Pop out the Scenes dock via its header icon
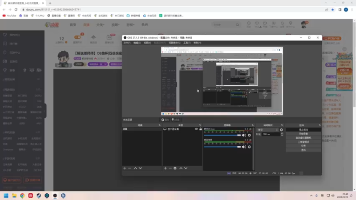This screenshot has height=200, width=356. [x=160, y=125]
